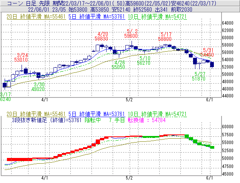The height and width of the screenshot is (183, 240).
Task: Click the 58000 price axis label on upper chart
Action: pyautogui.click(x=228, y=45)
